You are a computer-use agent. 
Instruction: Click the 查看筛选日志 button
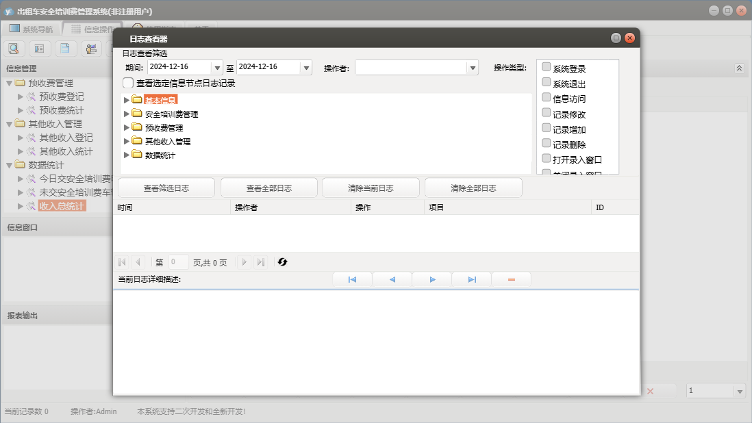click(x=166, y=188)
